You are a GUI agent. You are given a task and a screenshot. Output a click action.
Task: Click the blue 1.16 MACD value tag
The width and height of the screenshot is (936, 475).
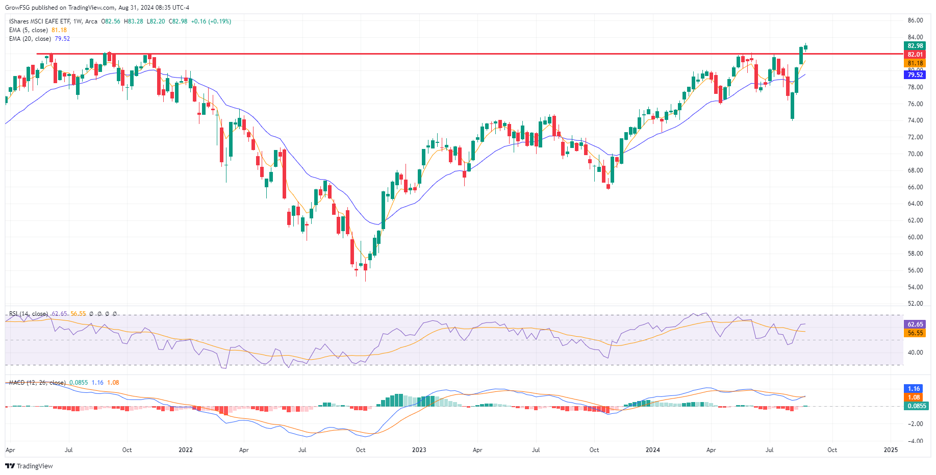(x=914, y=389)
